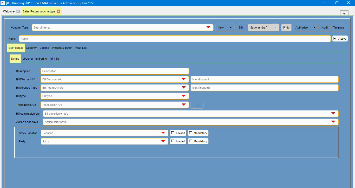Minimize the ERP window
The image size is (355, 188).
325,3
